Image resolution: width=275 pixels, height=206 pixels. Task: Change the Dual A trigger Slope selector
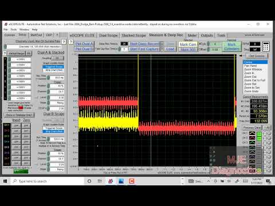click(x=48, y=103)
